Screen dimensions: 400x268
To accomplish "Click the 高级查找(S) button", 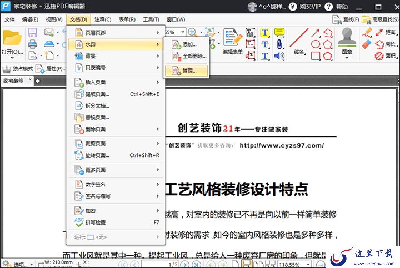I will (x=380, y=19).
